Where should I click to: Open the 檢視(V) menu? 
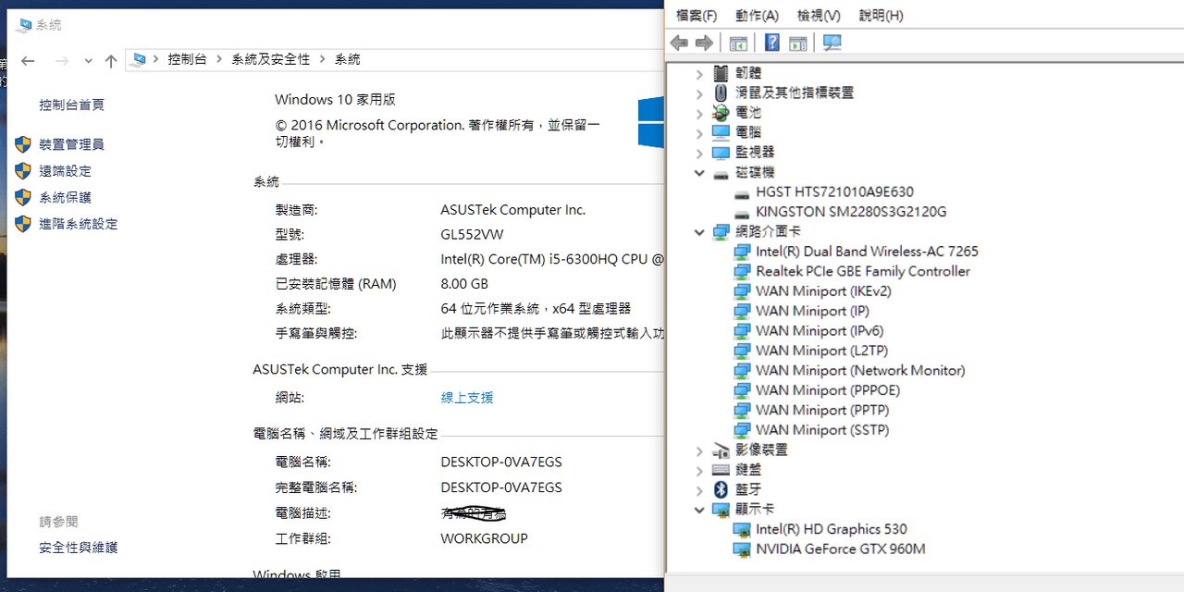pyautogui.click(x=819, y=16)
